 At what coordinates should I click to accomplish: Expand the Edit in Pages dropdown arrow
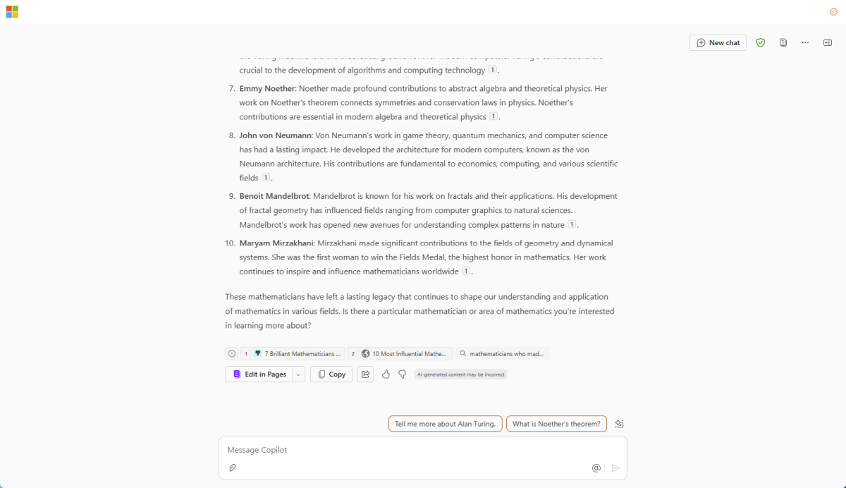click(299, 374)
